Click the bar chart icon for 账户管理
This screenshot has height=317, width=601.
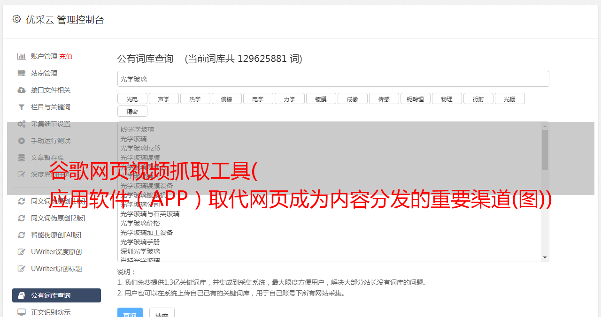[x=21, y=56]
